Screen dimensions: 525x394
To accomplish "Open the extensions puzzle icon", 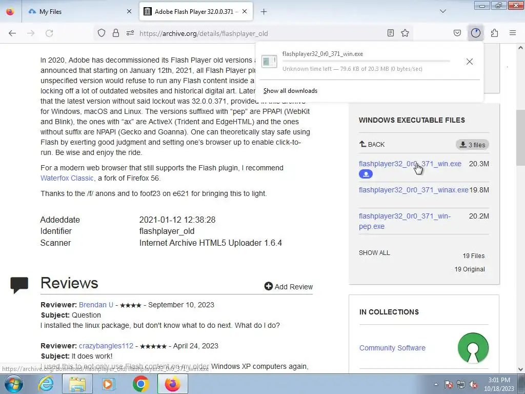I will 495,33.
